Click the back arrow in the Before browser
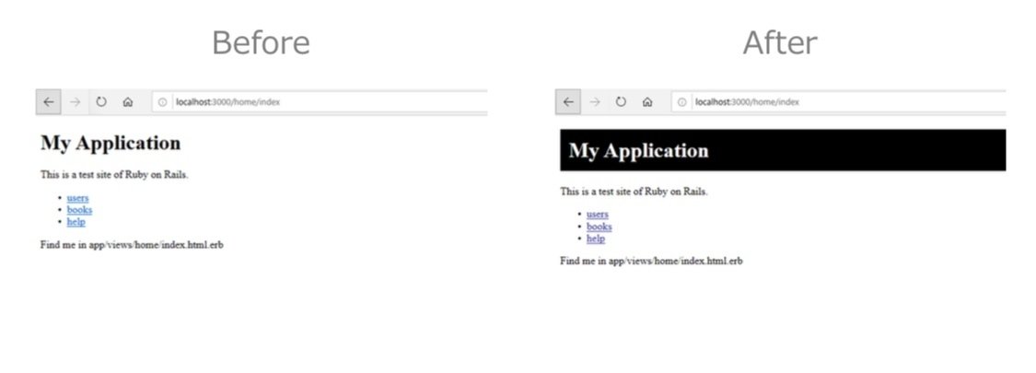1036x373 pixels. tap(48, 102)
